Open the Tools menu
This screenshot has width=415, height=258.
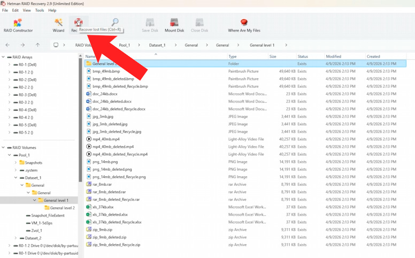[40, 10]
